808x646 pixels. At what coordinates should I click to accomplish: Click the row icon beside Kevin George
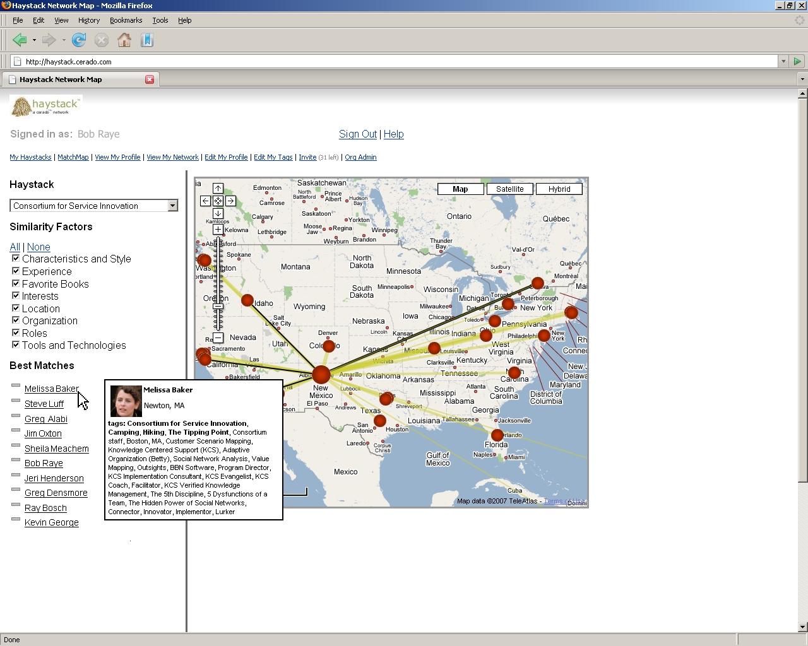[x=16, y=520]
